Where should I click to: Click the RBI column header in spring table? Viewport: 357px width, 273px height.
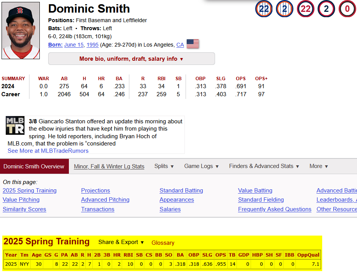click(x=128, y=255)
